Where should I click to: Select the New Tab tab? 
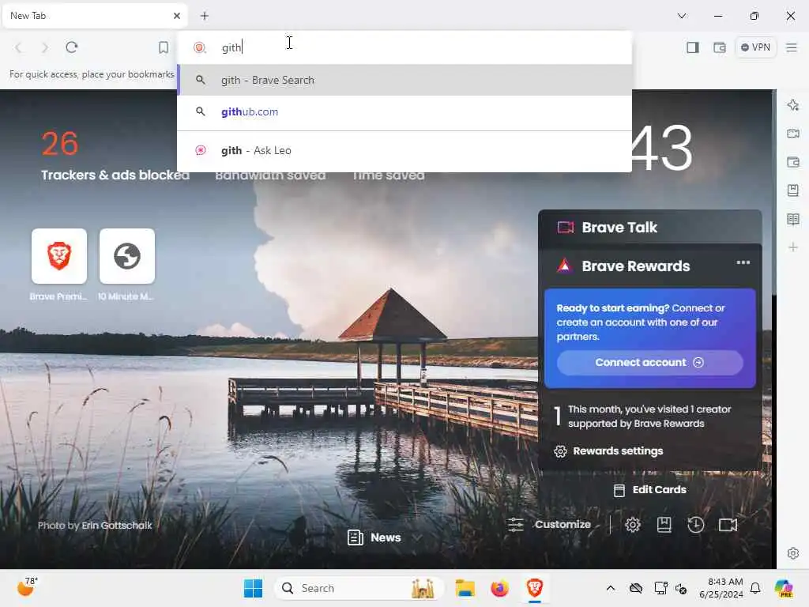point(96,16)
